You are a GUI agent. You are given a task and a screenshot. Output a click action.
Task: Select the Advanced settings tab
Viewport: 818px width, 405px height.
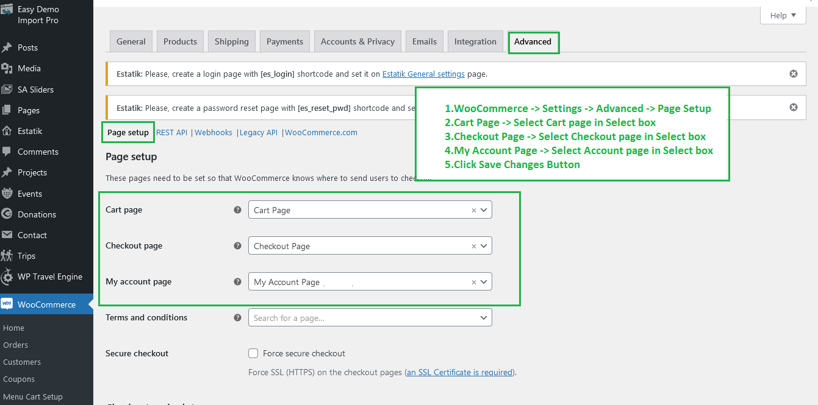[x=533, y=41]
